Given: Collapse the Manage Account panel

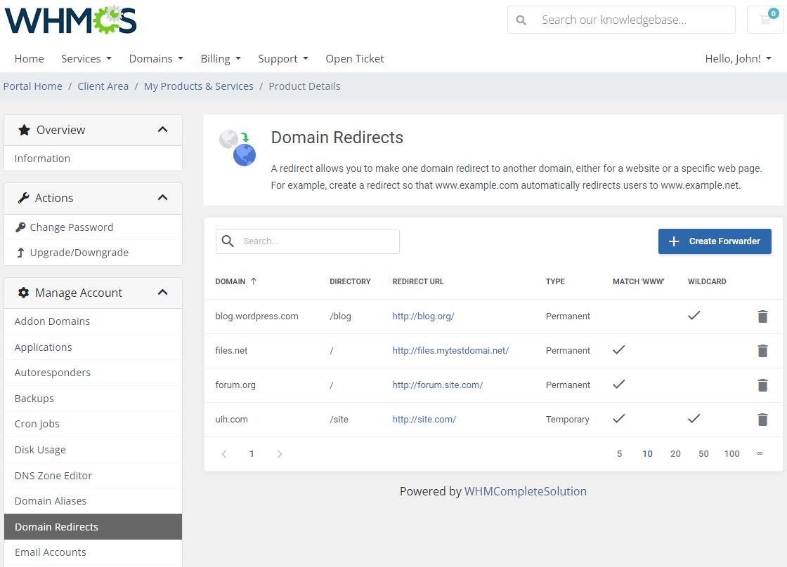Looking at the screenshot, I should (x=162, y=293).
